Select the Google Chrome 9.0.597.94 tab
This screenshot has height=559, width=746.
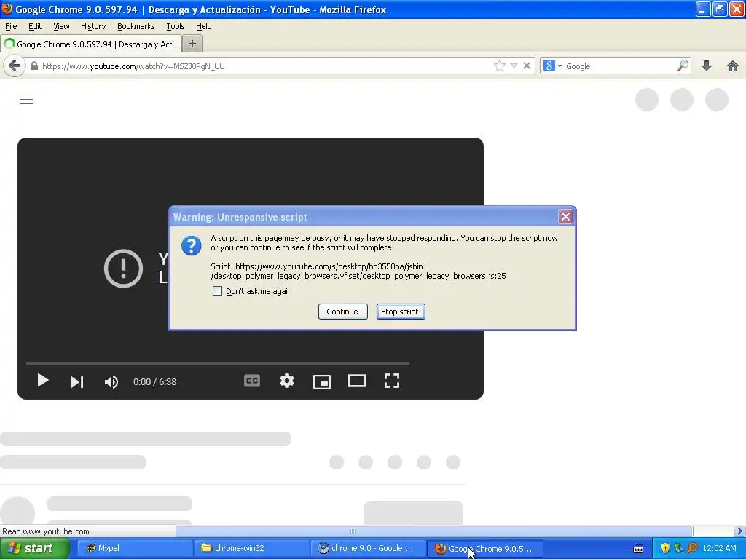pyautogui.click(x=91, y=44)
